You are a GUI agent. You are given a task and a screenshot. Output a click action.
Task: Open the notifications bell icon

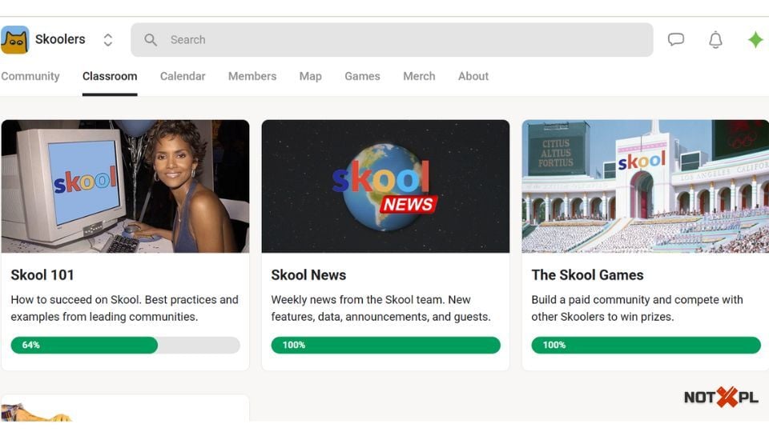[x=715, y=40]
